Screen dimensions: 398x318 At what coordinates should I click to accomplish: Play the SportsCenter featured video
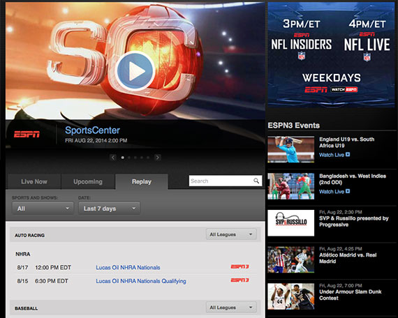(x=135, y=71)
